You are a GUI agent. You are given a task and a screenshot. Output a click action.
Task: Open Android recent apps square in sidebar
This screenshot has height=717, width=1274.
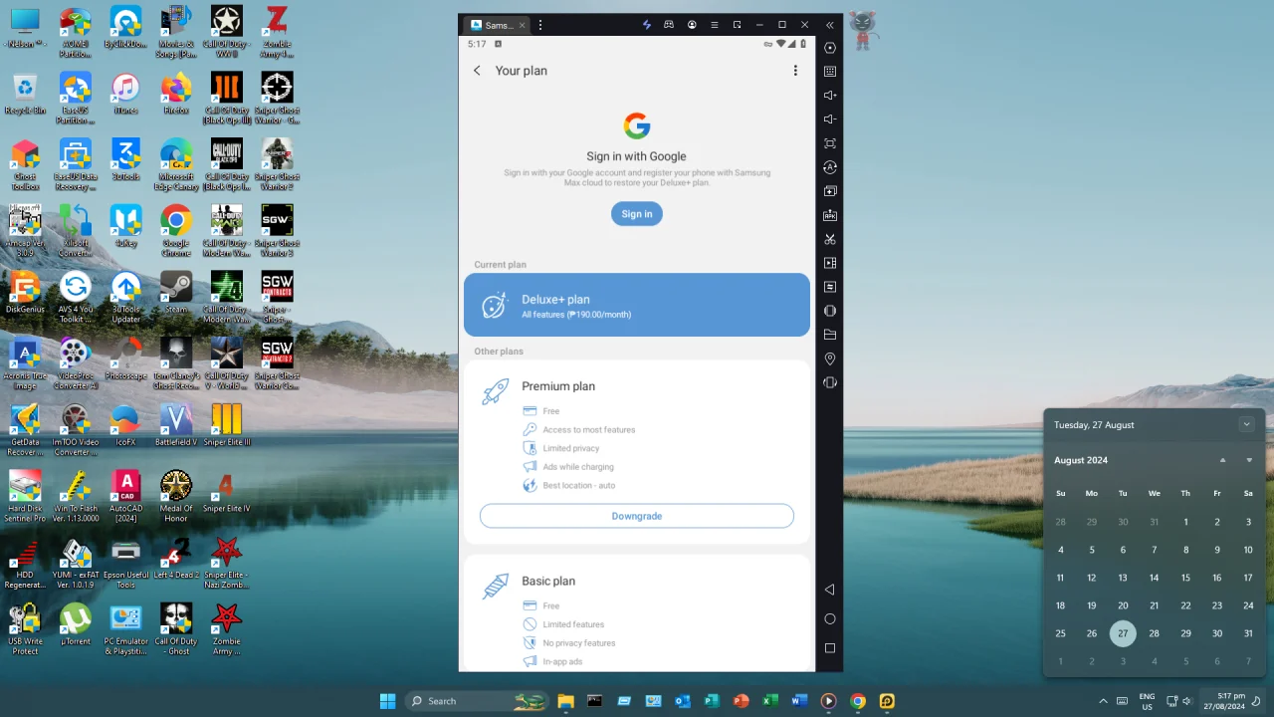pos(830,648)
